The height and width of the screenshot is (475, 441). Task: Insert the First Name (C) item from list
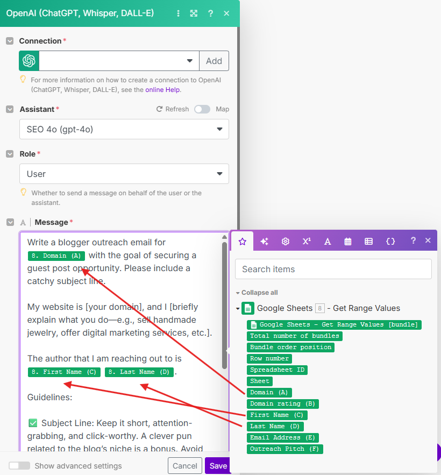pyautogui.click(x=277, y=415)
